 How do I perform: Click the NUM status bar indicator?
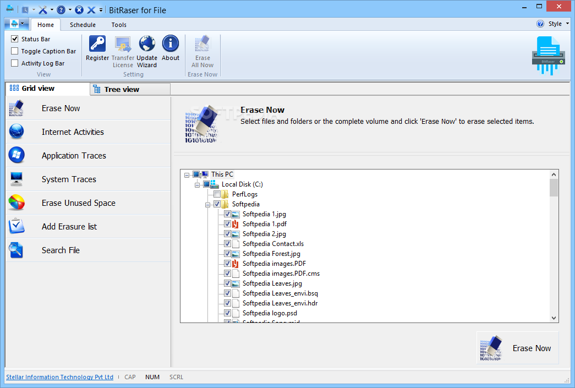click(x=152, y=377)
